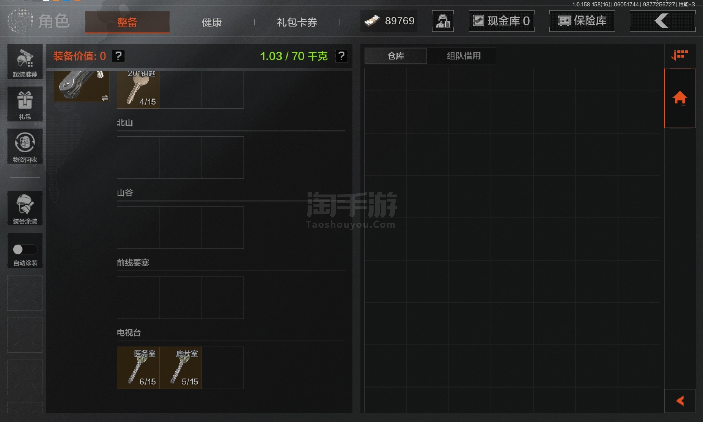
Task: Click the orange home icon in right sidebar
Action: [x=680, y=98]
